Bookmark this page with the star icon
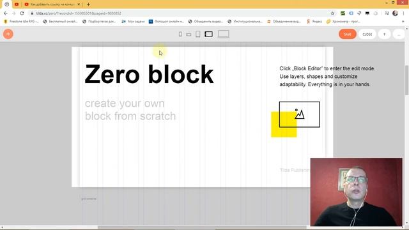Image resolution: width=409 pixels, height=230 pixels. click(332, 13)
